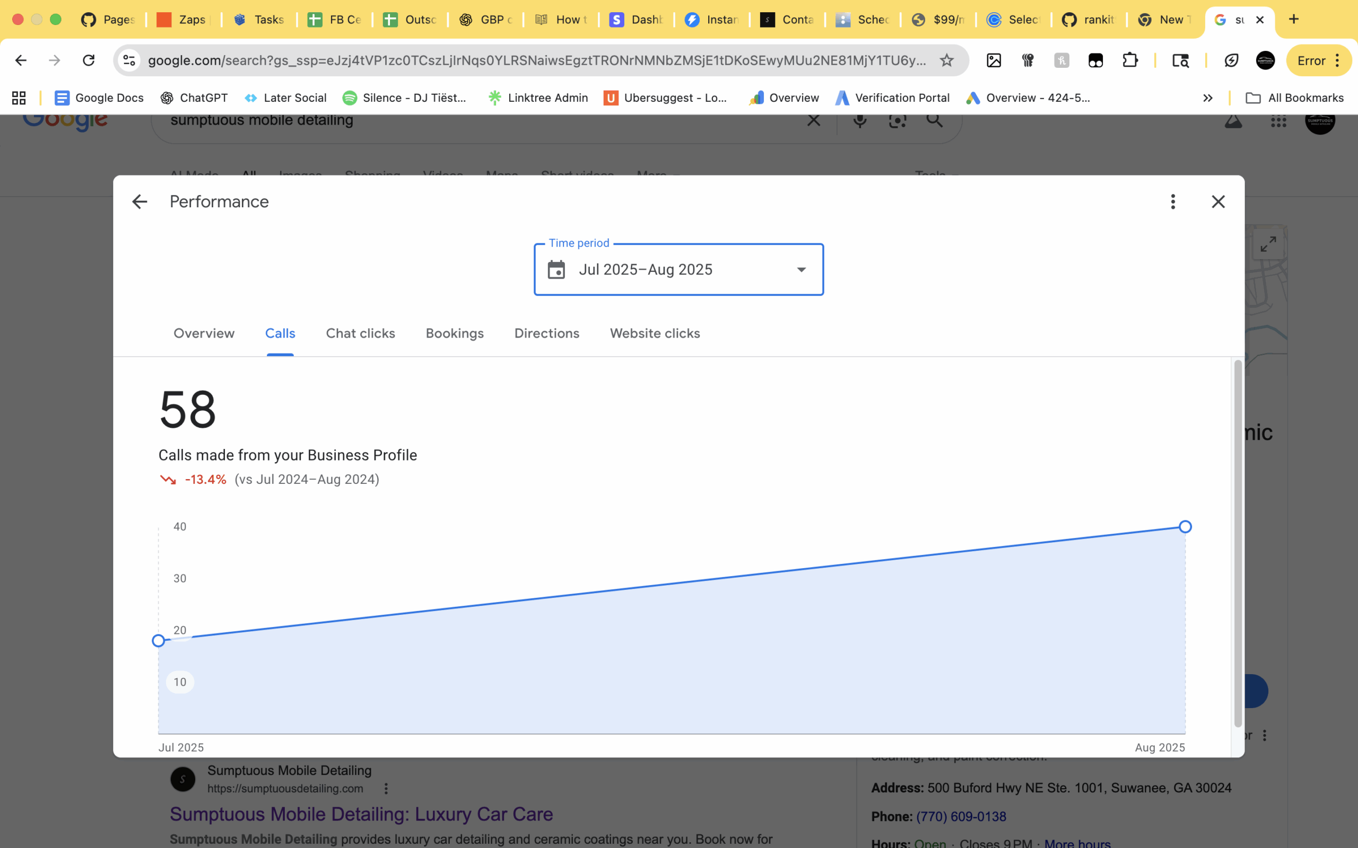Click the Aug 2025 data point on the chart

click(1185, 527)
